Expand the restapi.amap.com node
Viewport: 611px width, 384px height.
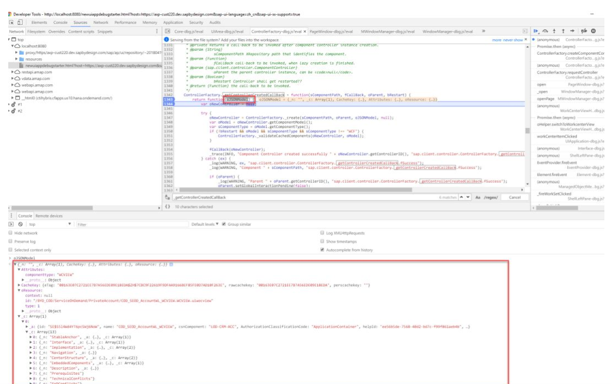(x=13, y=72)
